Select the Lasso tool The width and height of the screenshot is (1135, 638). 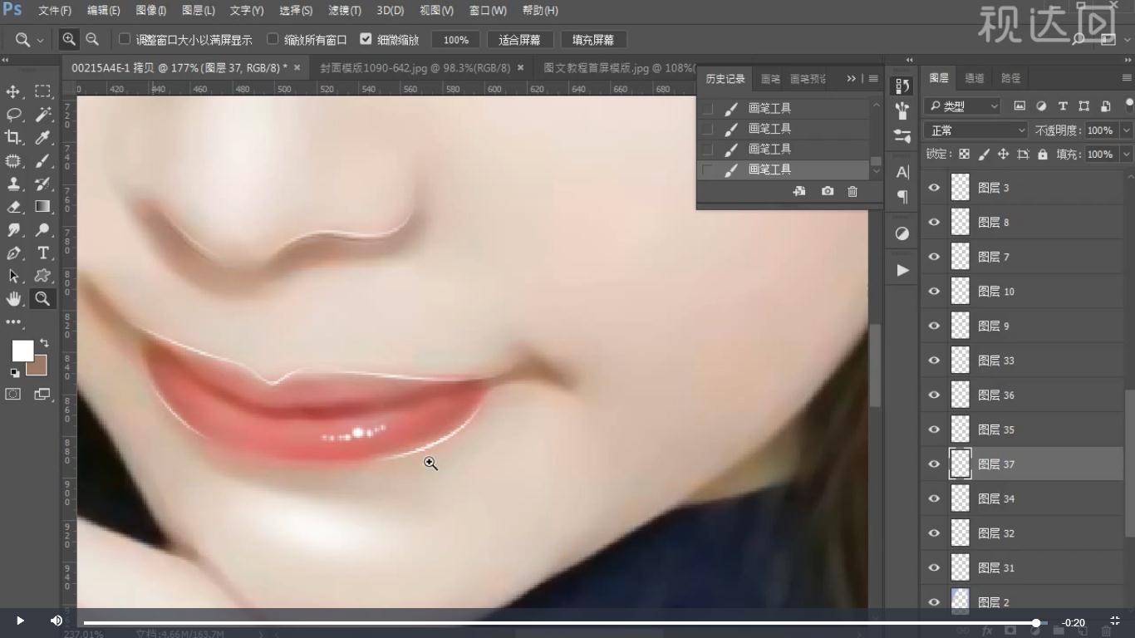[13, 115]
